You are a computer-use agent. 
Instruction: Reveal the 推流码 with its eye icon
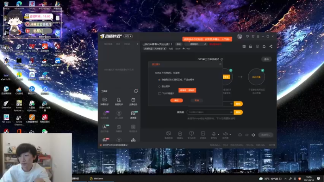pyautogui.click(x=231, y=112)
